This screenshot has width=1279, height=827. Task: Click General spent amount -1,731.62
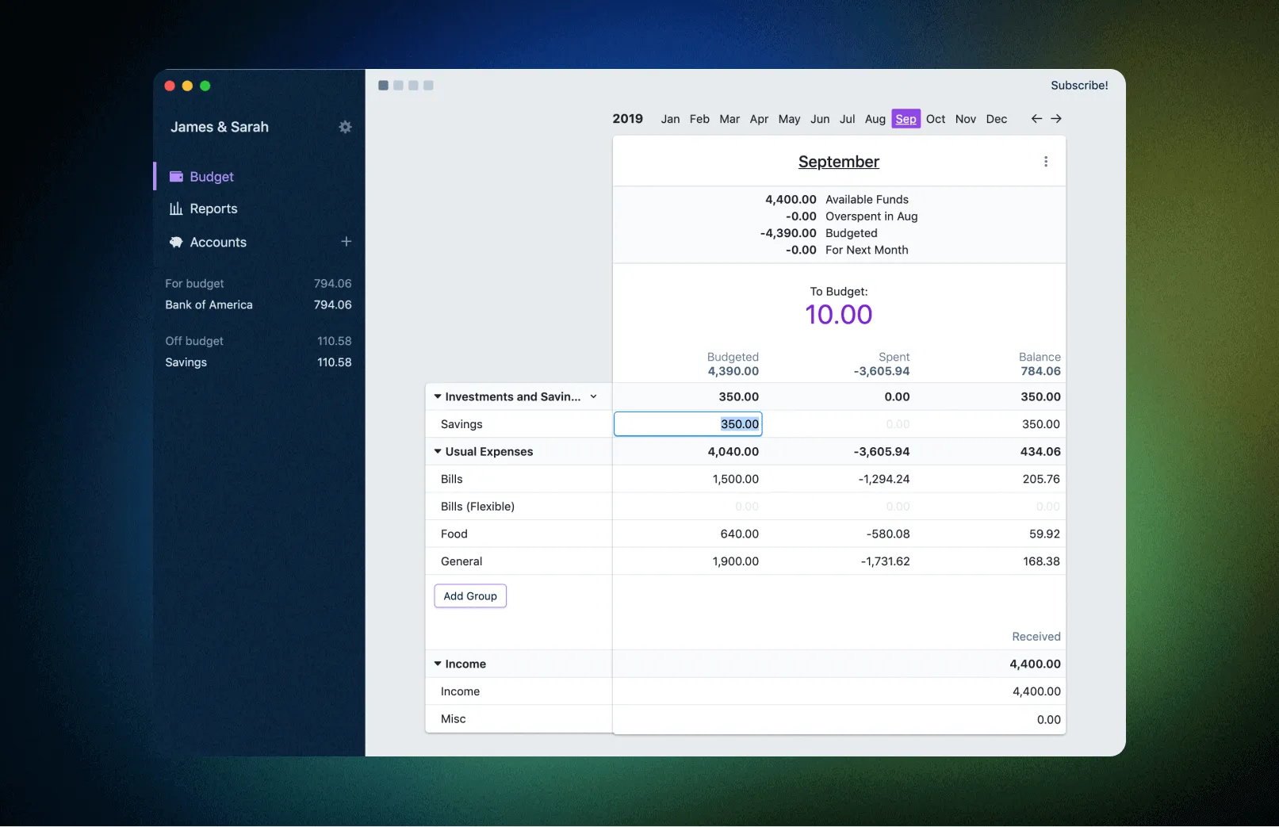click(x=885, y=561)
